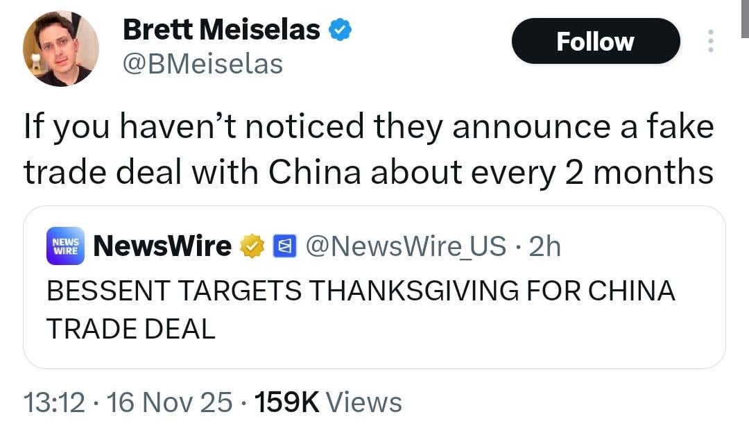Click the main tweet text about fake trade deal

coord(368,149)
